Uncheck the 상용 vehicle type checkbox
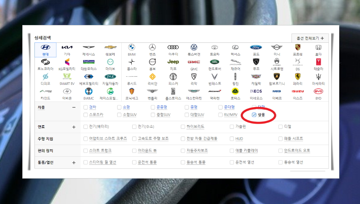The image size is (360, 204). (254, 115)
